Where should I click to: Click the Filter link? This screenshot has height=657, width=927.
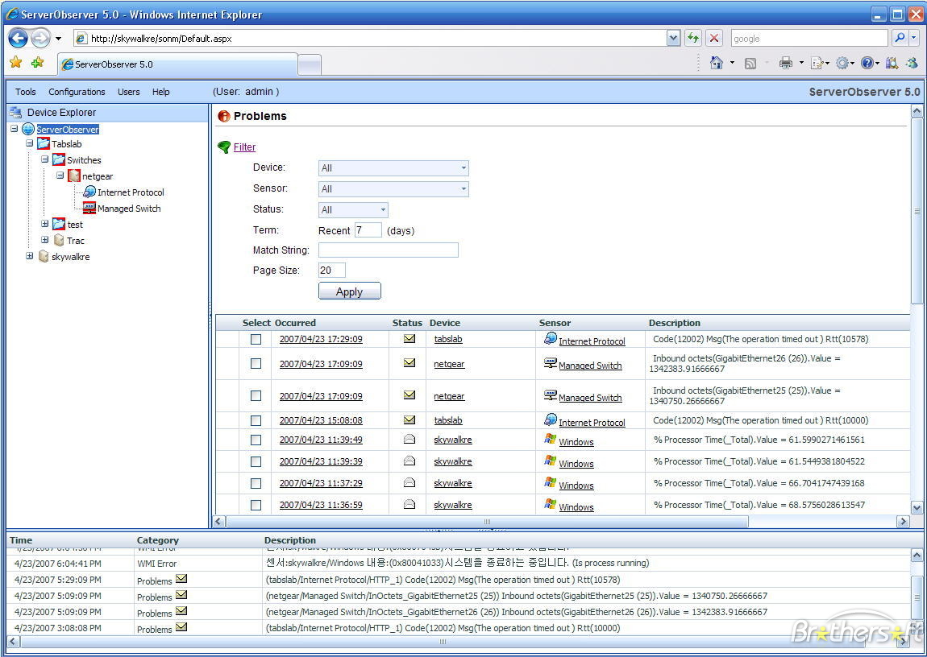(x=244, y=147)
